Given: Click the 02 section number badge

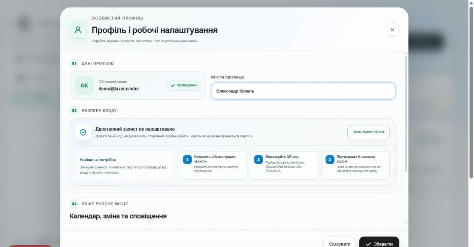Looking at the screenshot, I should pyautogui.click(x=74, y=110).
